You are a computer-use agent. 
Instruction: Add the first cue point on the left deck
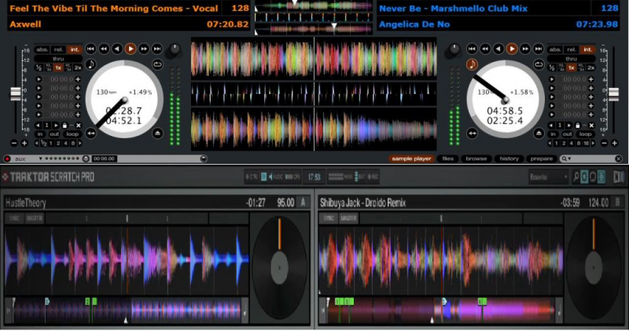(78, 79)
